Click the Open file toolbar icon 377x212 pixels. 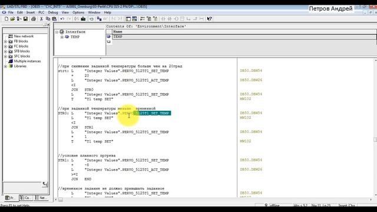tap(12, 19)
